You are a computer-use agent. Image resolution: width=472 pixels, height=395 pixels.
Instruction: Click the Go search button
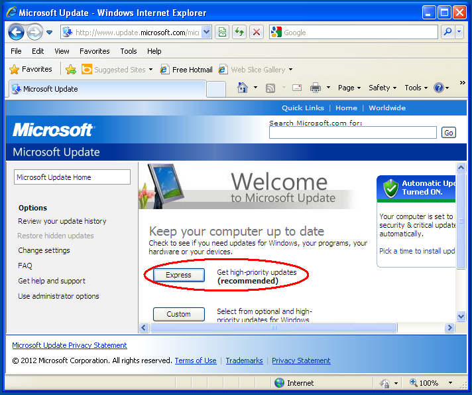tap(449, 133)
